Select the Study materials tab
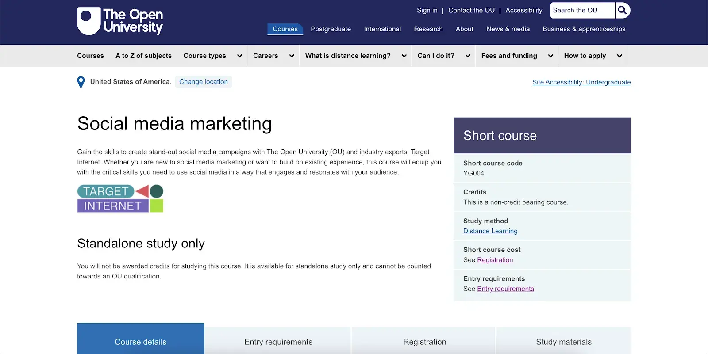Viewport: 708px width, 354px height. click(x=563, y=342)
